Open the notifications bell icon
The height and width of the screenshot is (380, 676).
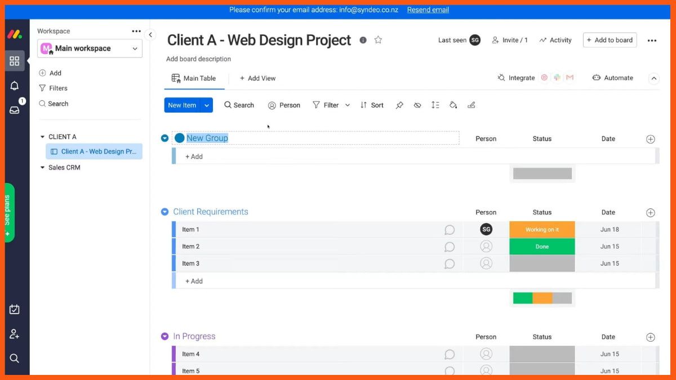(15, 86)
